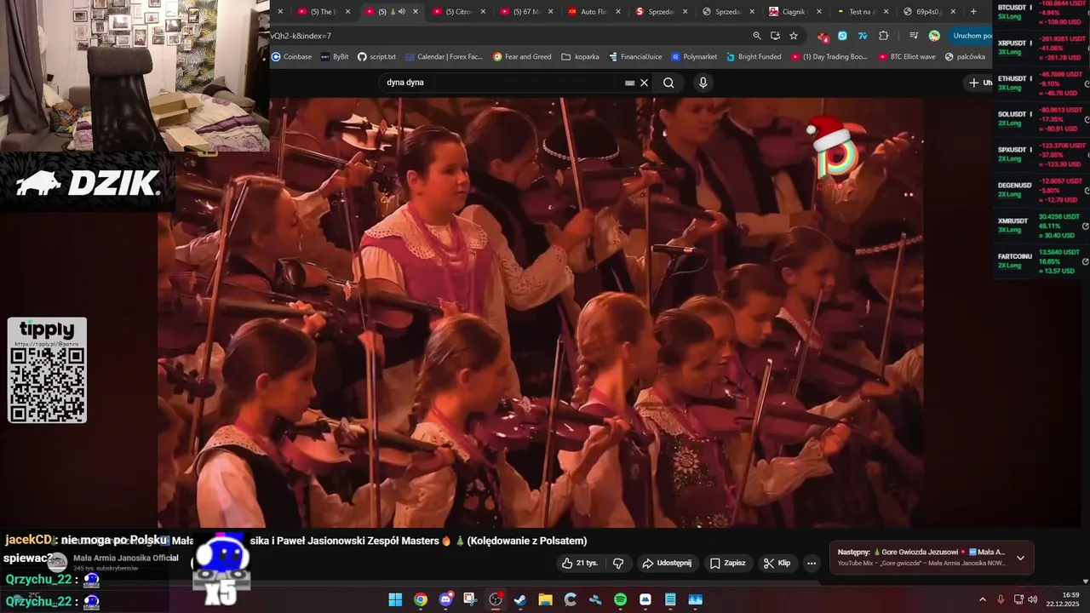
Task: Open the next video Gore Gwiazda Jezusowi
Action: [x=921, y=557]
